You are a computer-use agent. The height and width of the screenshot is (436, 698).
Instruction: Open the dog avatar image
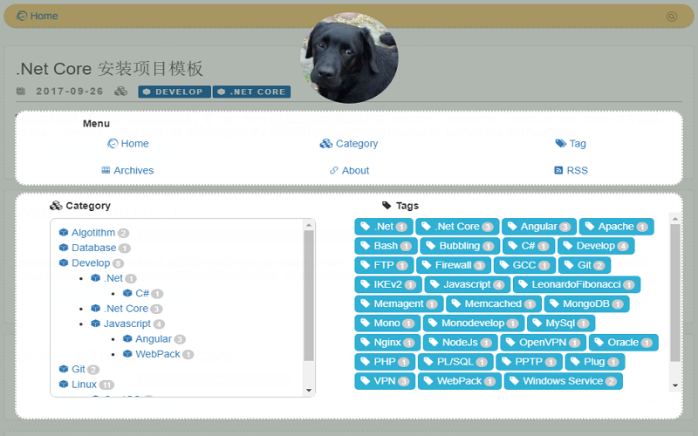click(349, 58)
